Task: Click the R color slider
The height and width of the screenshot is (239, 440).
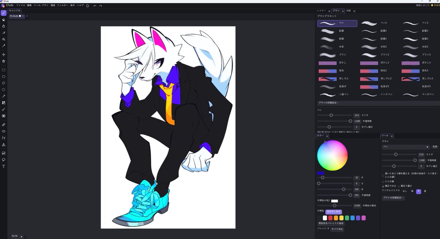Action: (334, 177)
